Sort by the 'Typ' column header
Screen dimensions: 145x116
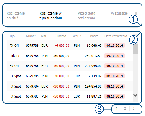pos(12,36)
